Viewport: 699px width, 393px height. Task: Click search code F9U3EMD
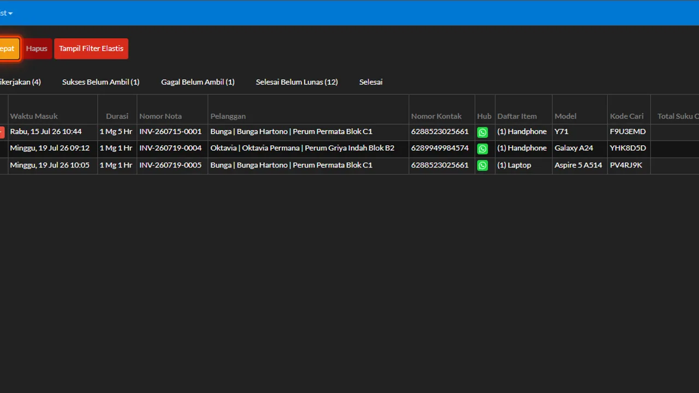click(x=628, y=132)
